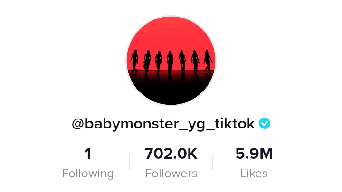Click the 5.9M likes count

click(254, 154)
